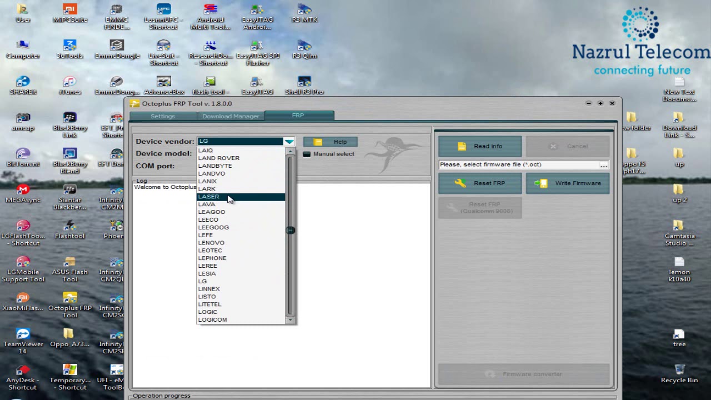711x400 pixels.
Task: Open Shell R3 Pro desktop icon
Action: [x=304, y=86]
